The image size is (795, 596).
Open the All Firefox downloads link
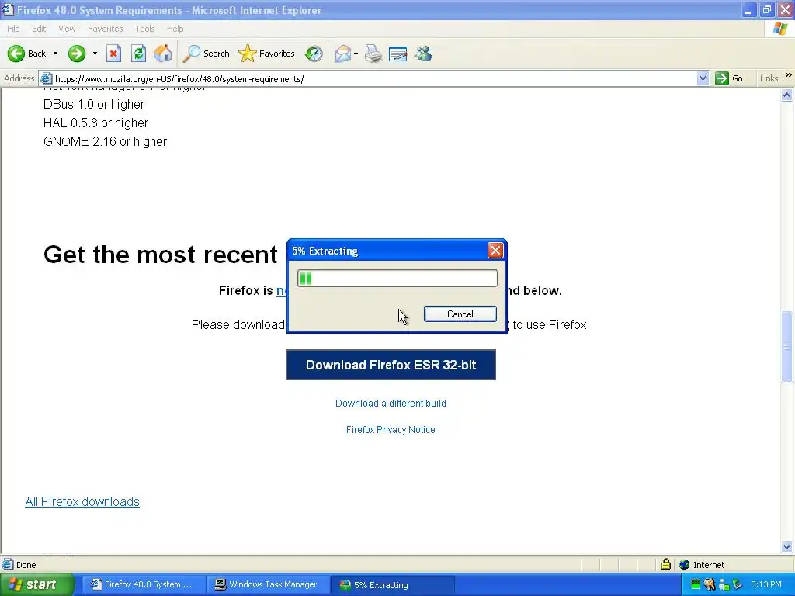point(82,502)
